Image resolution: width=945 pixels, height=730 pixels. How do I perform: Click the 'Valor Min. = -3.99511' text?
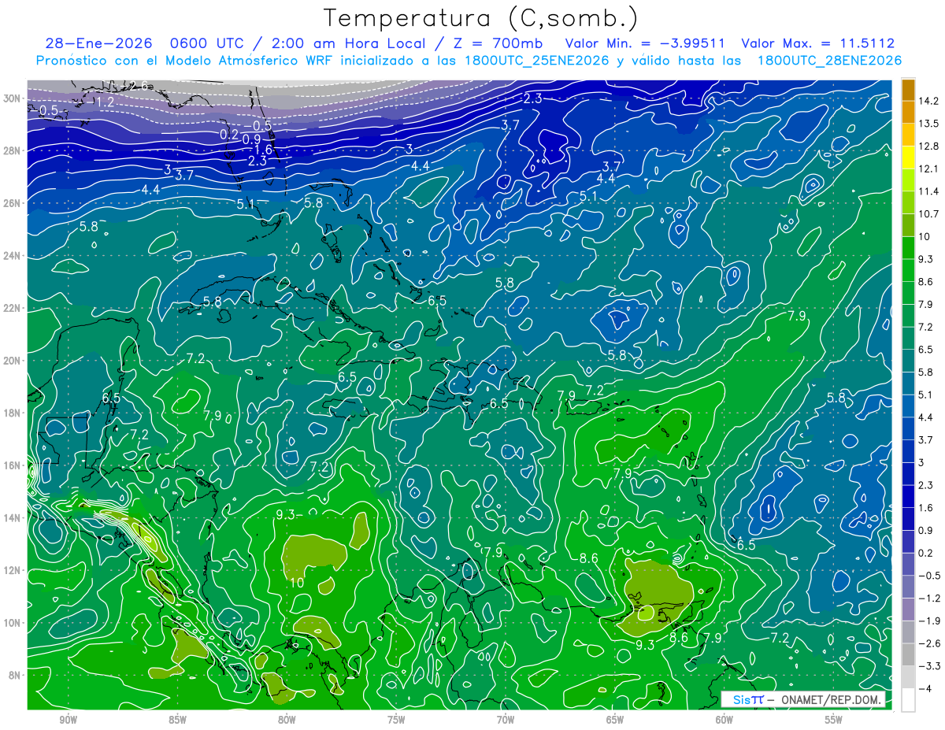[646, 44]
